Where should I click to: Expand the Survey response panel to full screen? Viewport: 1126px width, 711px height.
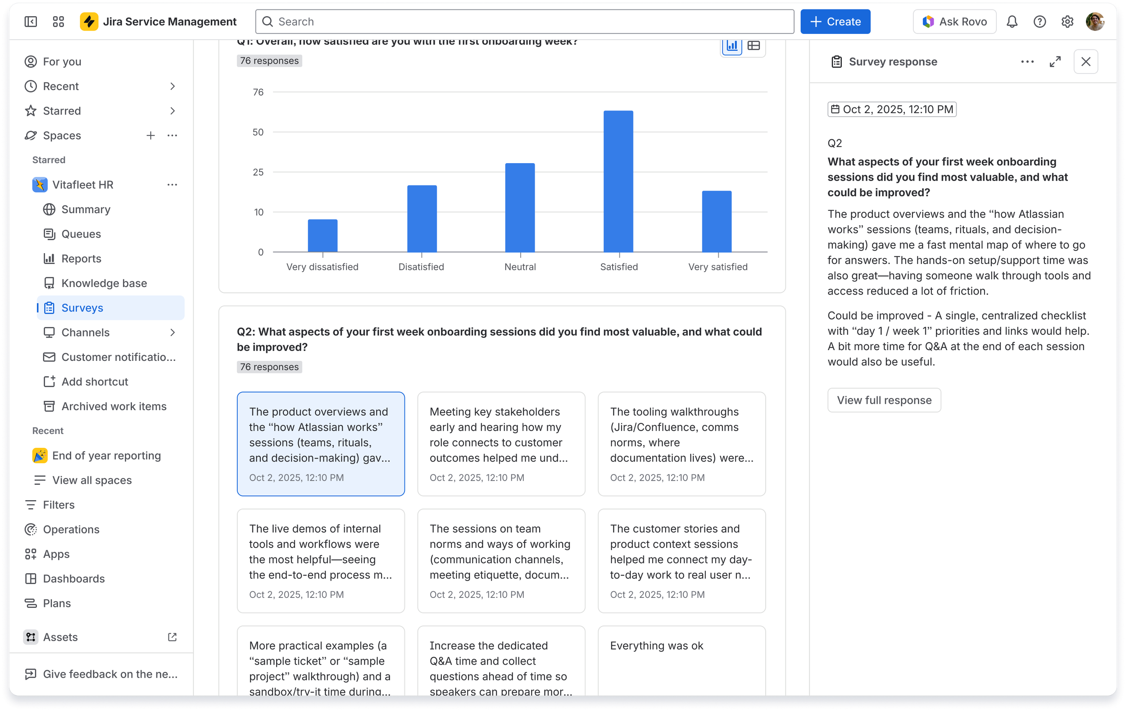[1055, 61]
